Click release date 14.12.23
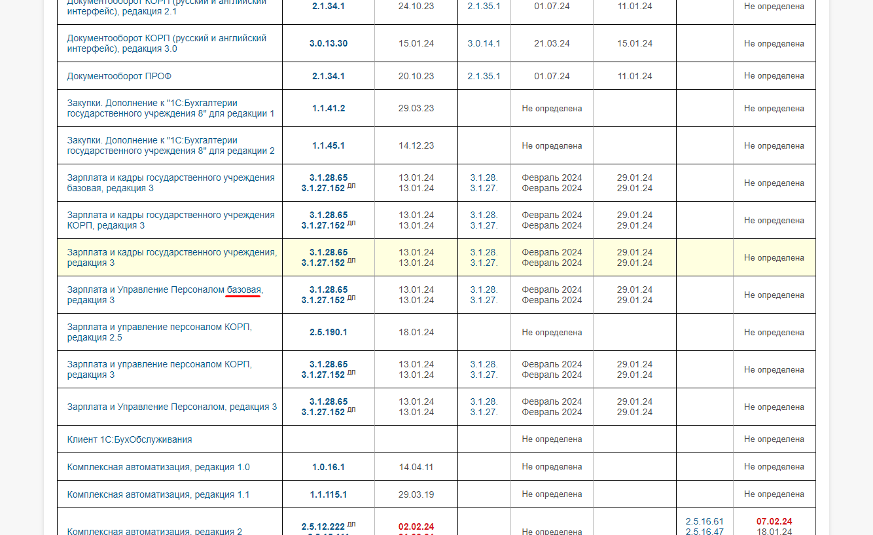The height and width of the screenshot is (535, 873). click(x=416, y=145)
